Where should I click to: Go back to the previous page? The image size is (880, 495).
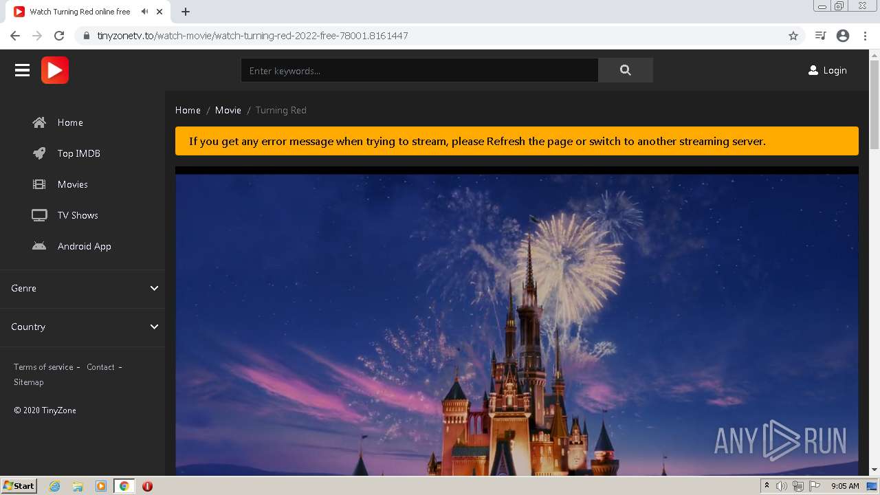point(15,36)
